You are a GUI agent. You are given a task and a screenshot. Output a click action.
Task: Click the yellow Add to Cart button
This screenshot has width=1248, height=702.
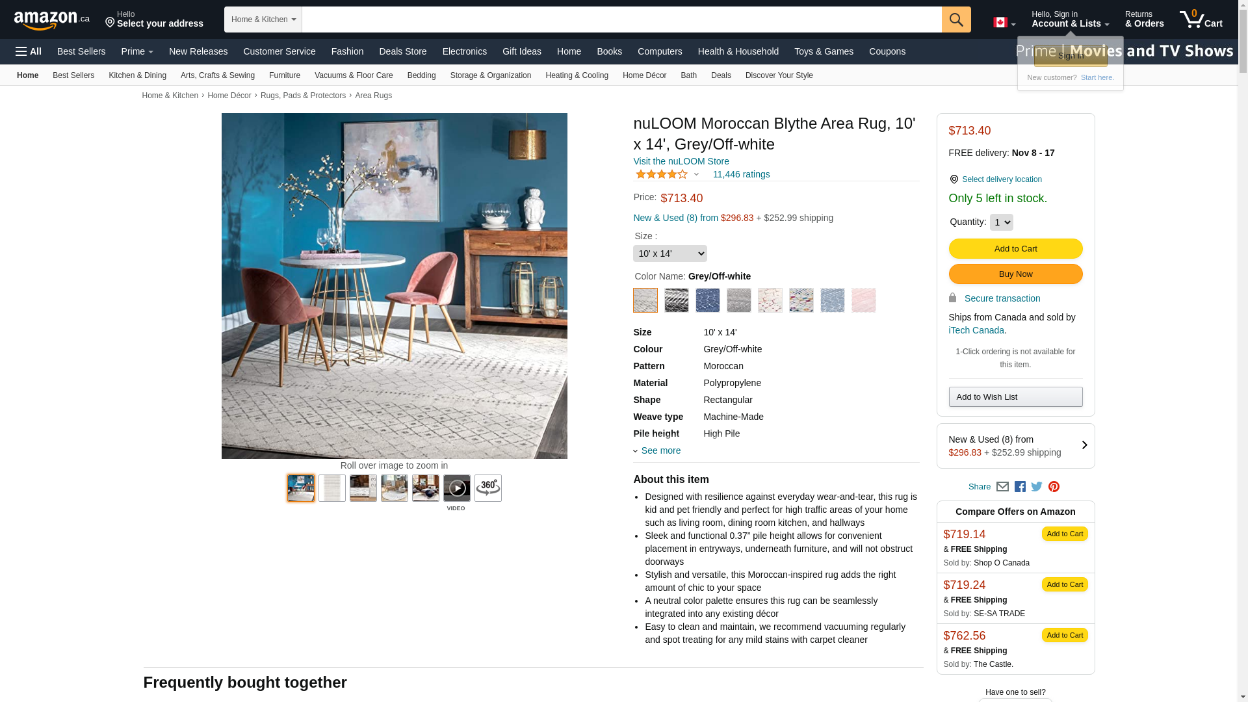[1016, 249]
